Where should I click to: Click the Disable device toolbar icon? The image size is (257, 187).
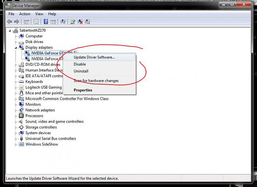(87, 22)
